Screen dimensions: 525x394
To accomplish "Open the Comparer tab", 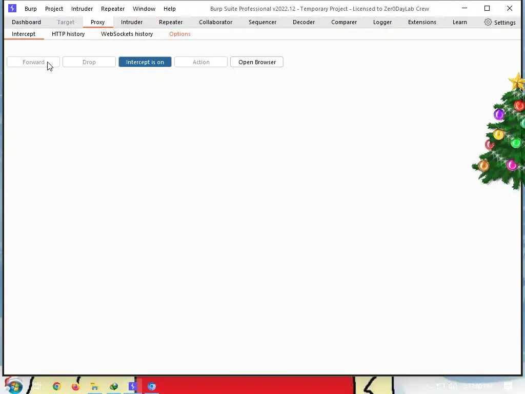I will coord(344,22).
